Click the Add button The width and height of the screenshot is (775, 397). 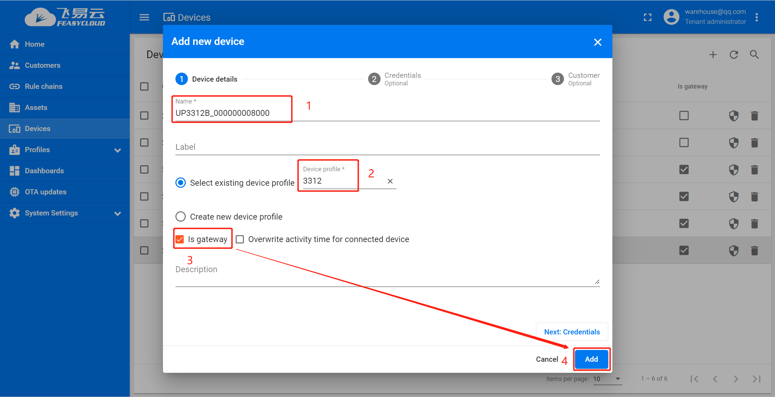click(591, 359)
